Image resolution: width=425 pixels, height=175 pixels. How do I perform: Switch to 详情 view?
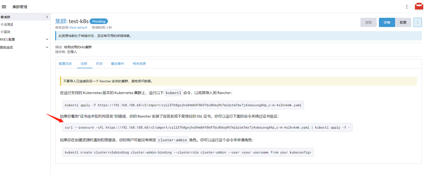(x=387, y=22)
